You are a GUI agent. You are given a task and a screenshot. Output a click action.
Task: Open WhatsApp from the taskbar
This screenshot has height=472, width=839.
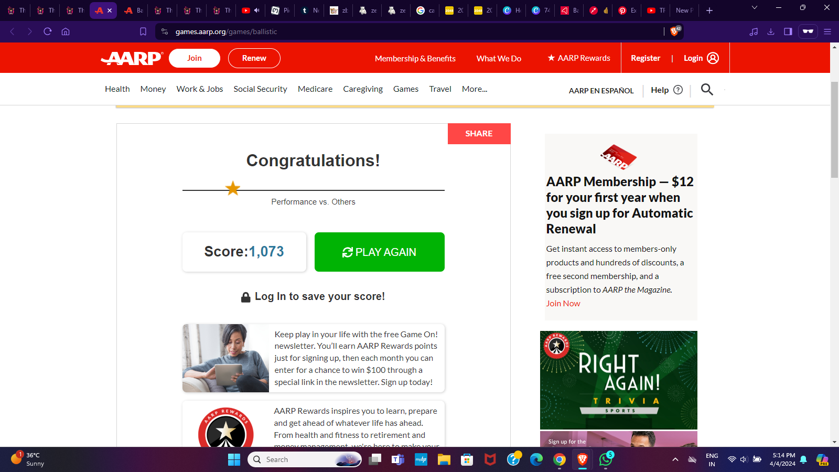coord(606,460)
